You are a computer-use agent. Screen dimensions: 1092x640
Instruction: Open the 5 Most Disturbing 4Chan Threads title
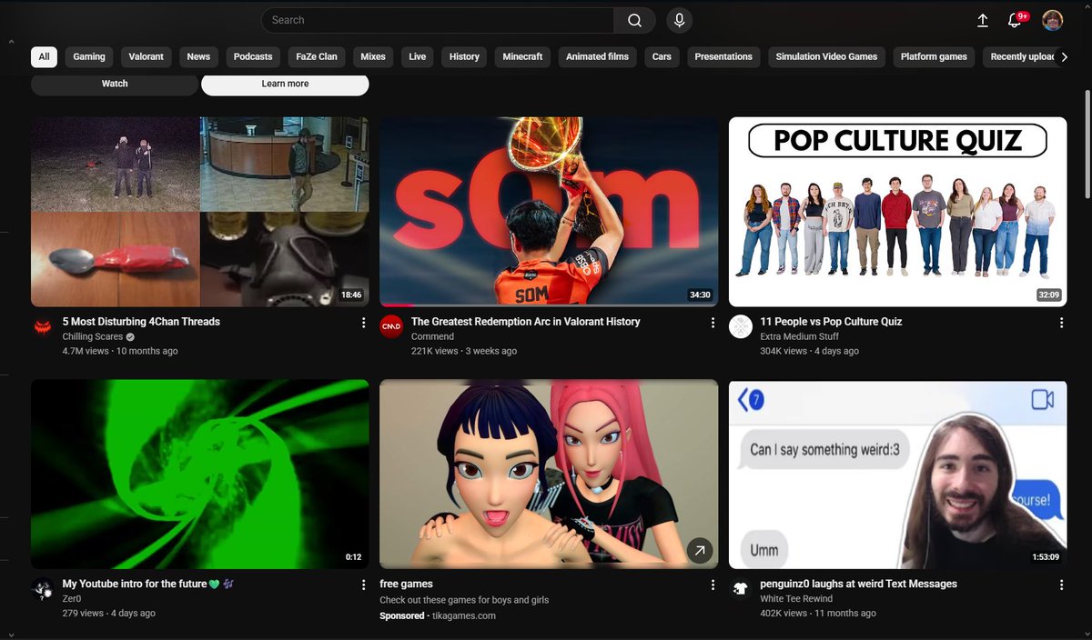pos(141,322)
